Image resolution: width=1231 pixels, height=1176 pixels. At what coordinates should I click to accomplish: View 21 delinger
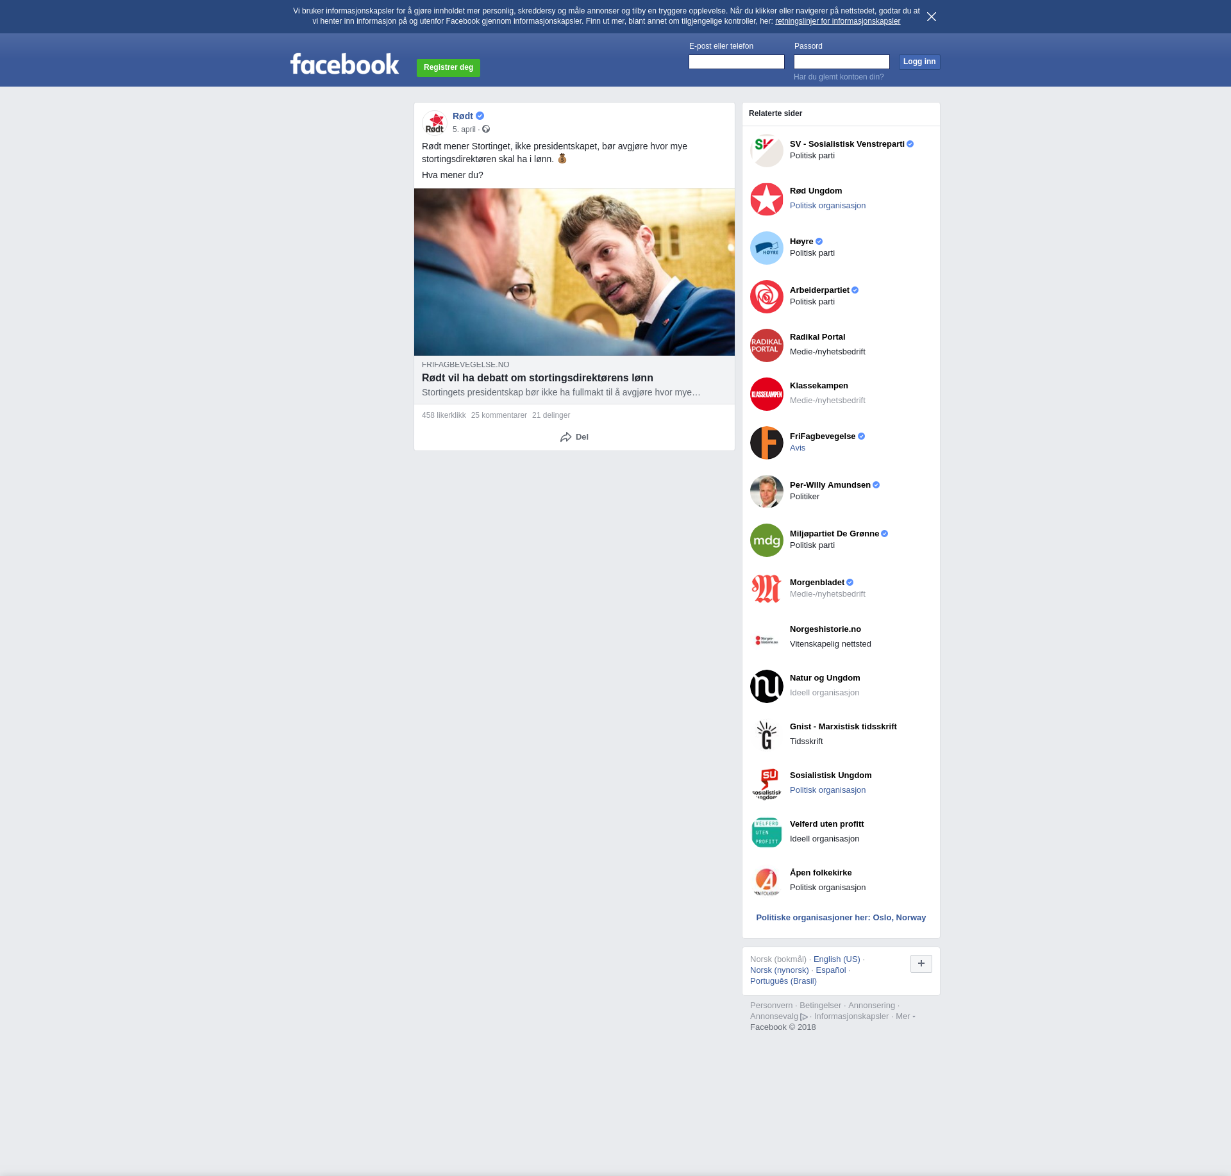tap(551, 415)
